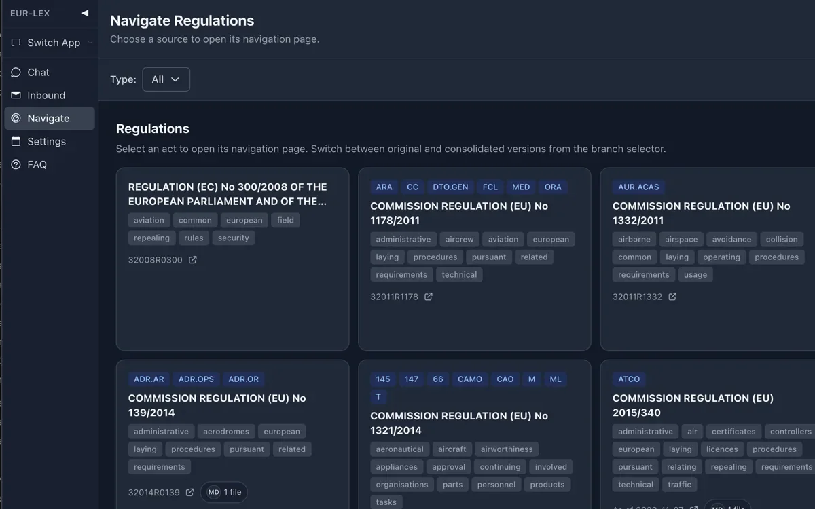Screen dimensions: 815x509
Task: Click the 'airworthiness' keyword chip
Action: click(x=507, y=449)
